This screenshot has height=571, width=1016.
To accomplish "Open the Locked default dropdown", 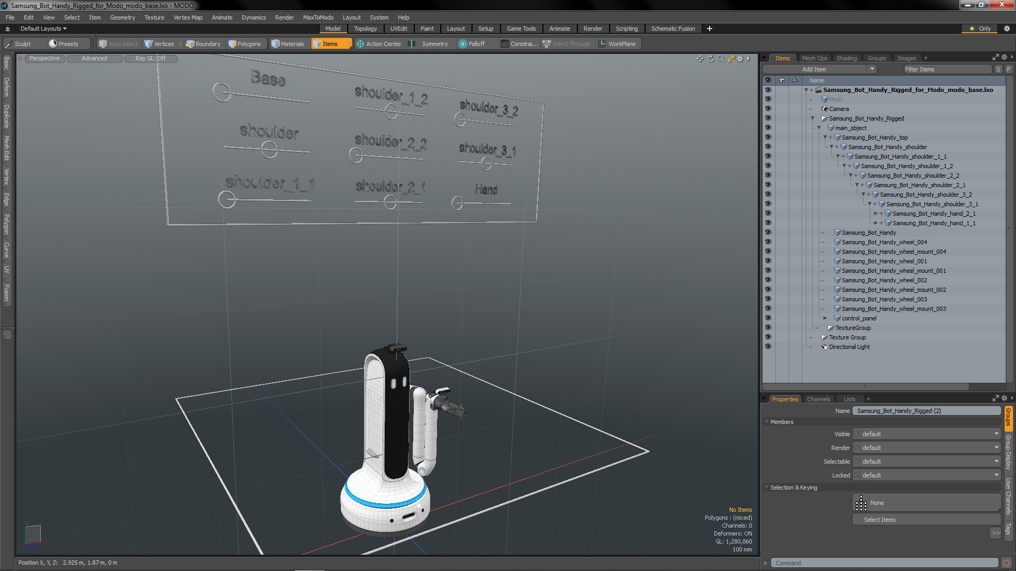I will pyautogui.click(x=927, y=475).
